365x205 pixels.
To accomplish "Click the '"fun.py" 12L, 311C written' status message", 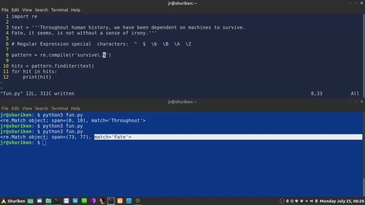I will 37,93.
